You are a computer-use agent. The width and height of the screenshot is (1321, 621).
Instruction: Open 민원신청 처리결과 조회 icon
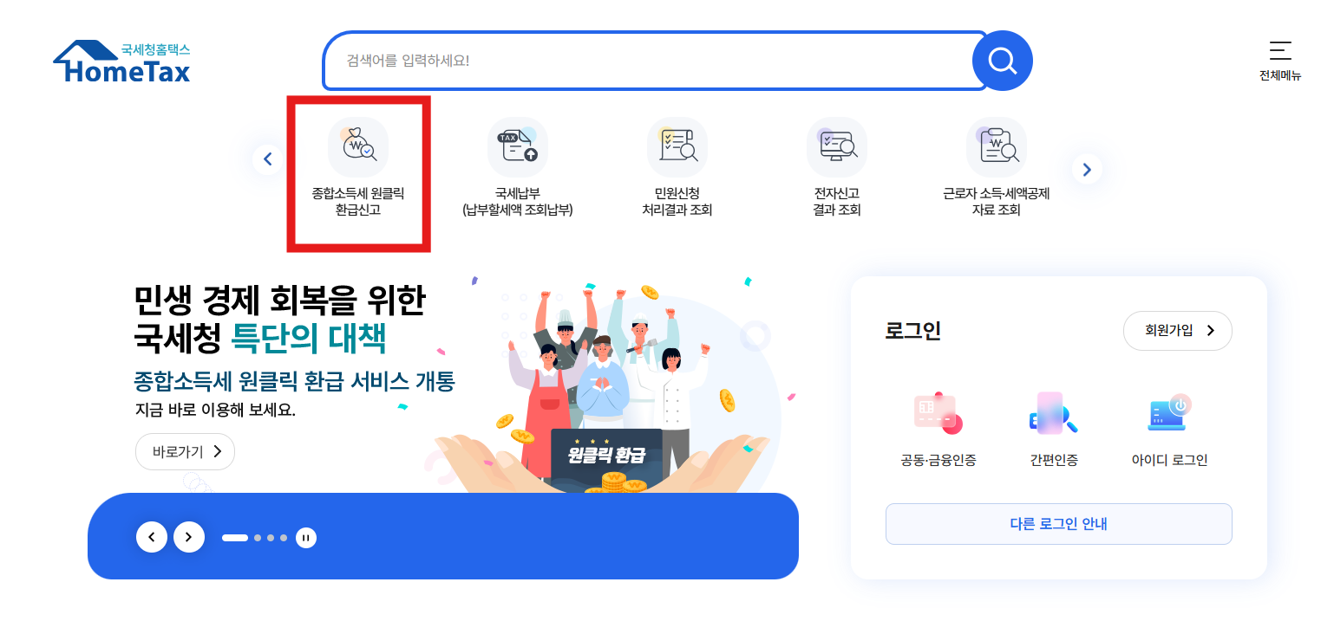677,147
